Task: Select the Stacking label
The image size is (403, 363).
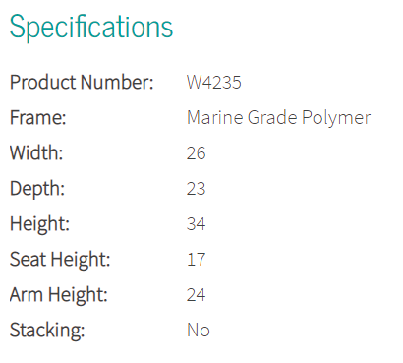Action: tap(47, 331)
